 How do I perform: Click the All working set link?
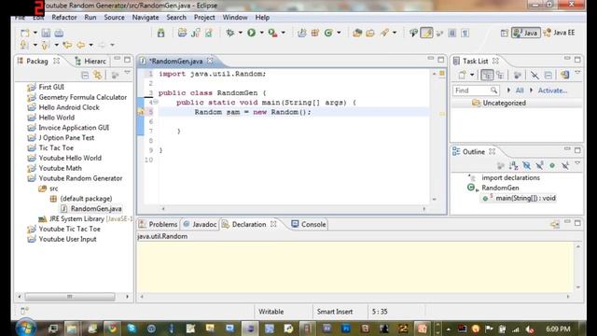(520, 91)
